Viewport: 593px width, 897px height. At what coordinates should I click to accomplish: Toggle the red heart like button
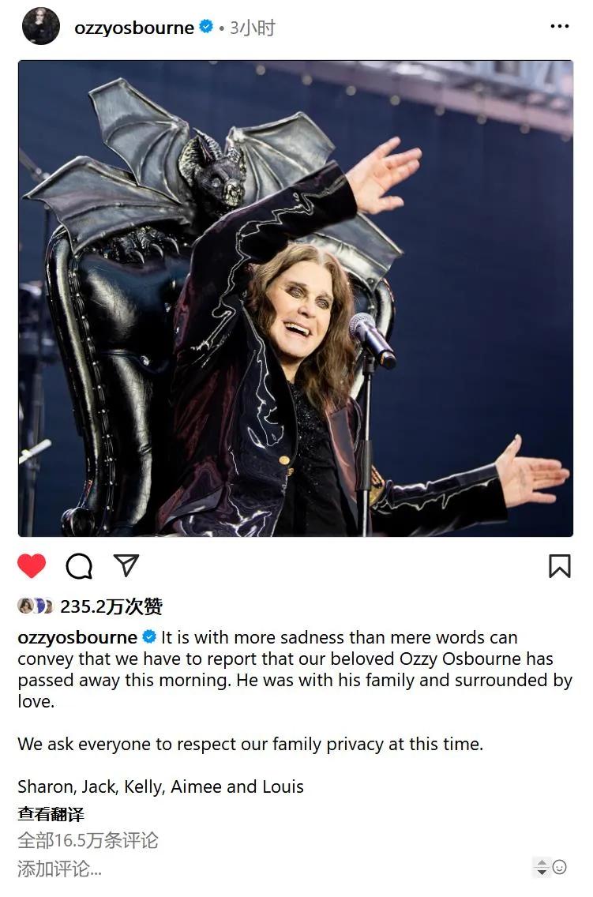[x=32, y=566]
